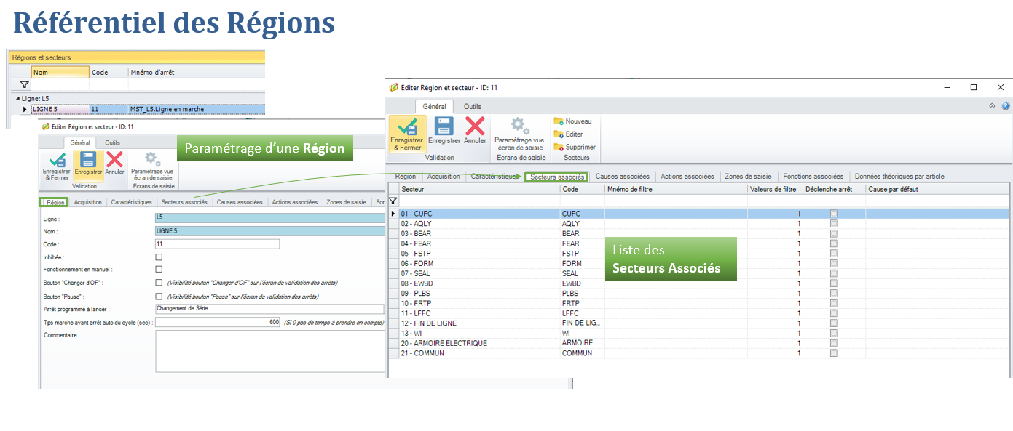Click the Code cell "LFFC"
This screenshot has height=431, width=1013.
582,313
